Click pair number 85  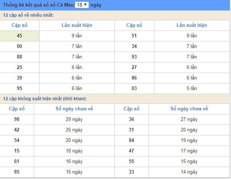click(x=17, y=172)
